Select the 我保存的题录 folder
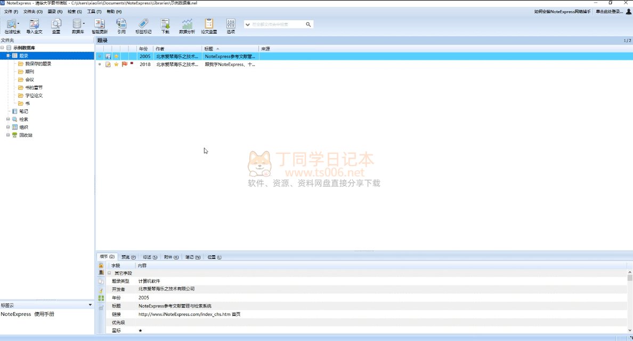Screen dimensions: 633x341 [x=38, y=64]
